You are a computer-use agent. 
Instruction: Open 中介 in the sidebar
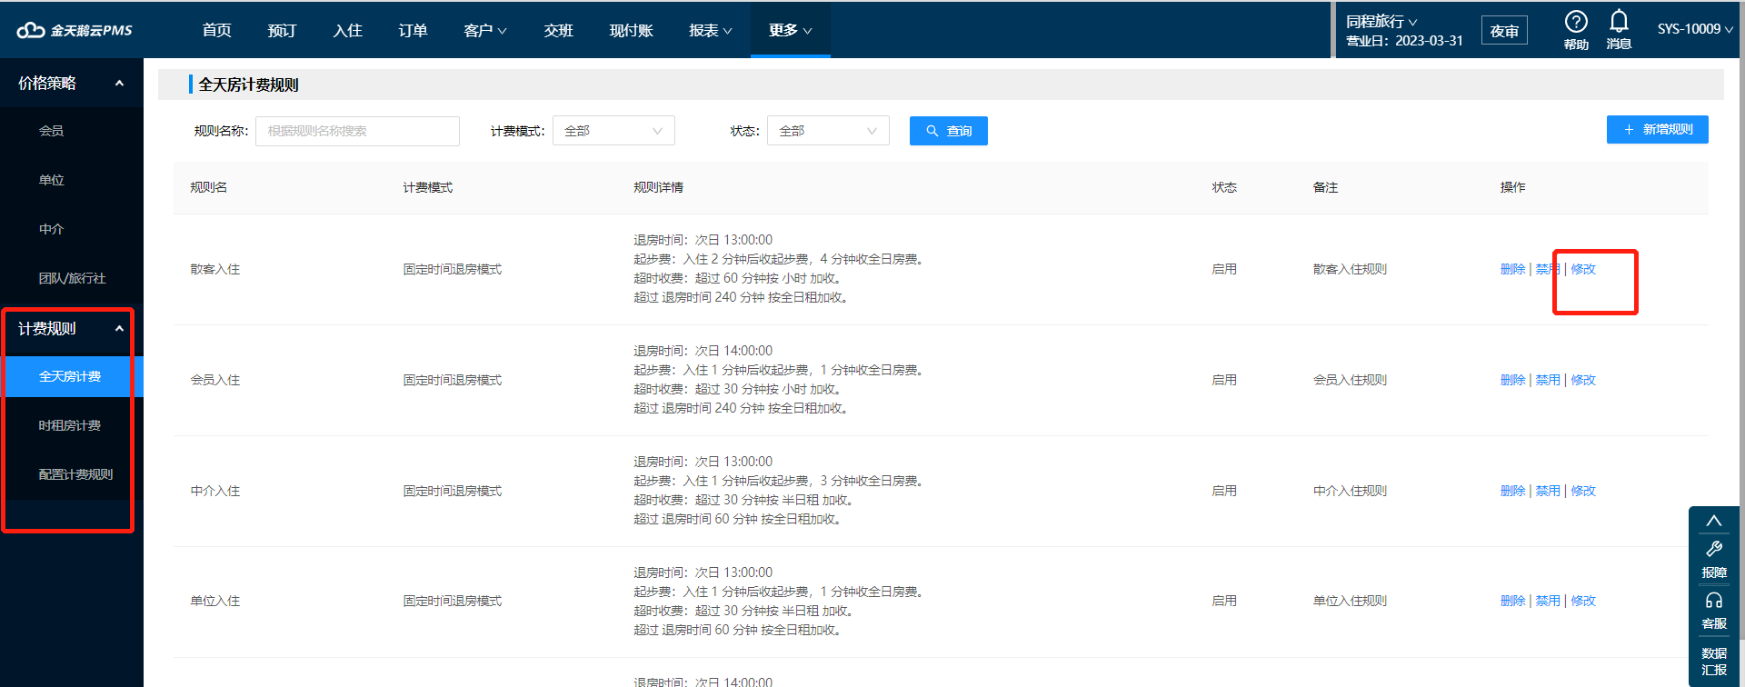pos(51,229)
